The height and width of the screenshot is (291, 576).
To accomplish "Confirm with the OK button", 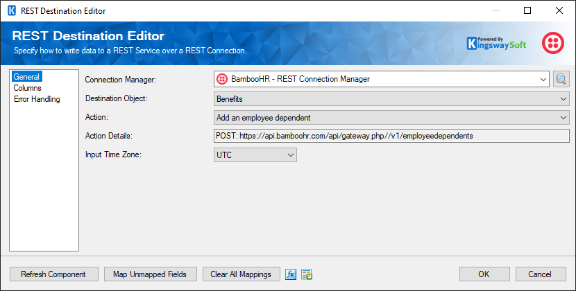I will (x=484, y=274).
